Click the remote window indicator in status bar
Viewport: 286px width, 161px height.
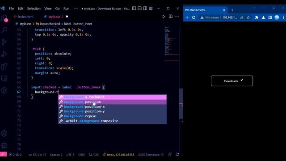pyautogui.click(x=3, y=154)
